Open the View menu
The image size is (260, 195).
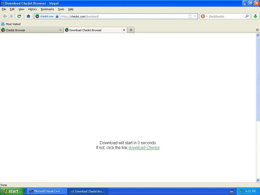click(21, 9)
